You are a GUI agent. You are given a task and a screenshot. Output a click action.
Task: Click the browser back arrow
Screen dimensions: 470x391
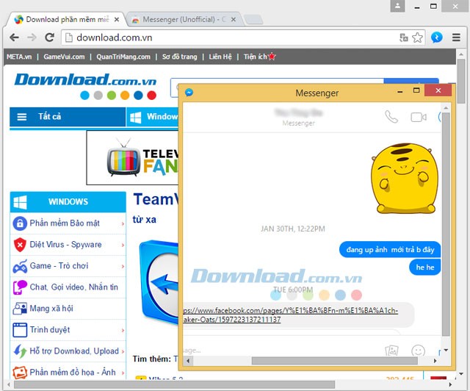pyautogui.click(x=14, y=37)
